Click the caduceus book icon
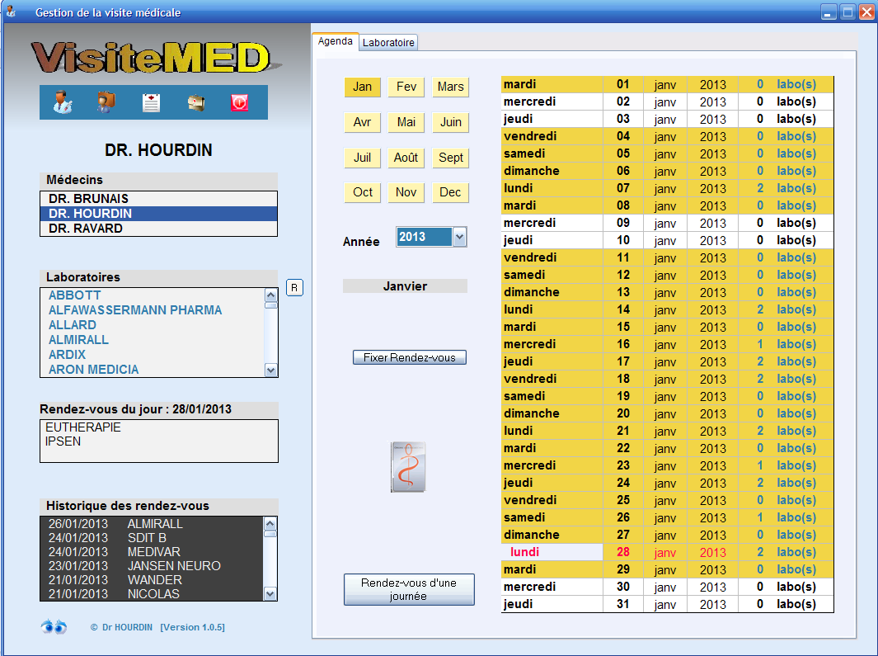 408,468
